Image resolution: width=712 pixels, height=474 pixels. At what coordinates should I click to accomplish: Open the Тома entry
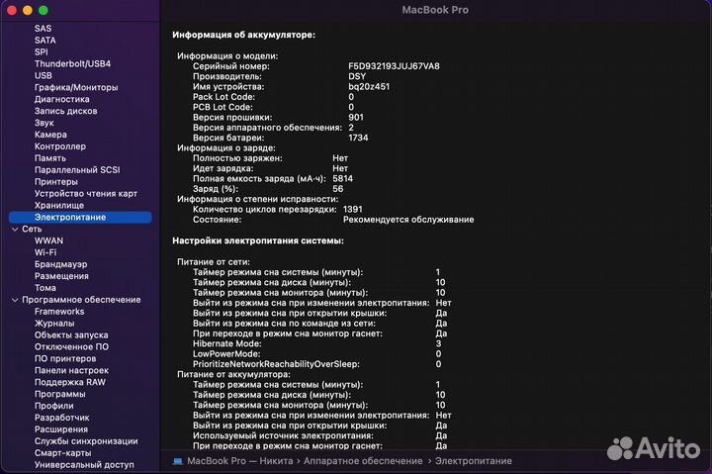[x=44, y=288]
